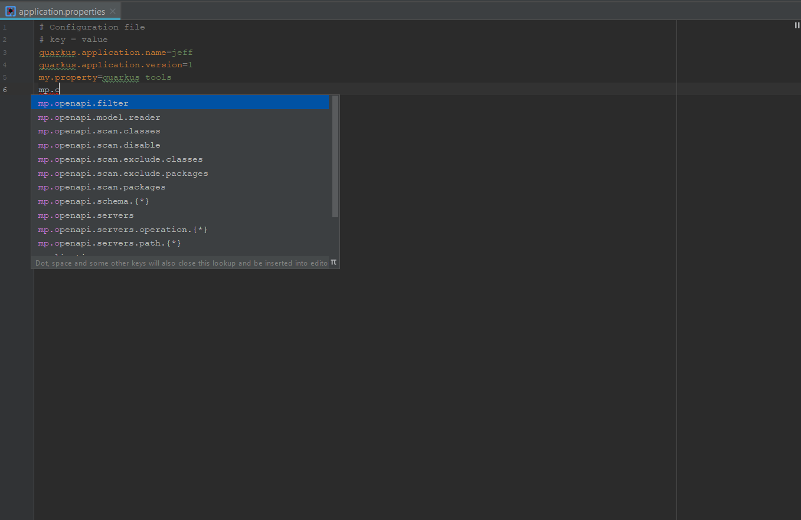Place cursor in '# Configuration file' comment
Viewport: 801px width, 520px height.
pos(92,27)
